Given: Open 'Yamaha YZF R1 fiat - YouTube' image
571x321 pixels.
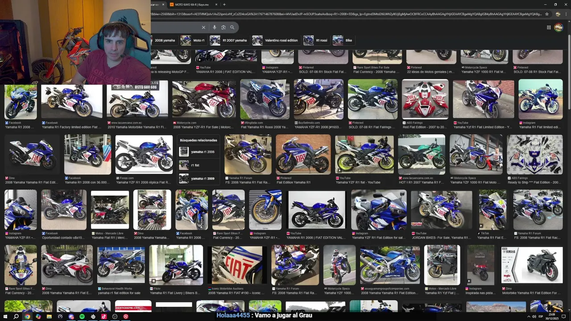Looking at the screenshot, I should [364, 154].
